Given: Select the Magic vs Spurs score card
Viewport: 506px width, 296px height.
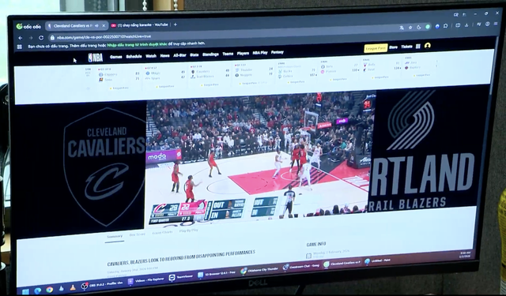Looking at the screenshot, I should (x=165, y=77).
